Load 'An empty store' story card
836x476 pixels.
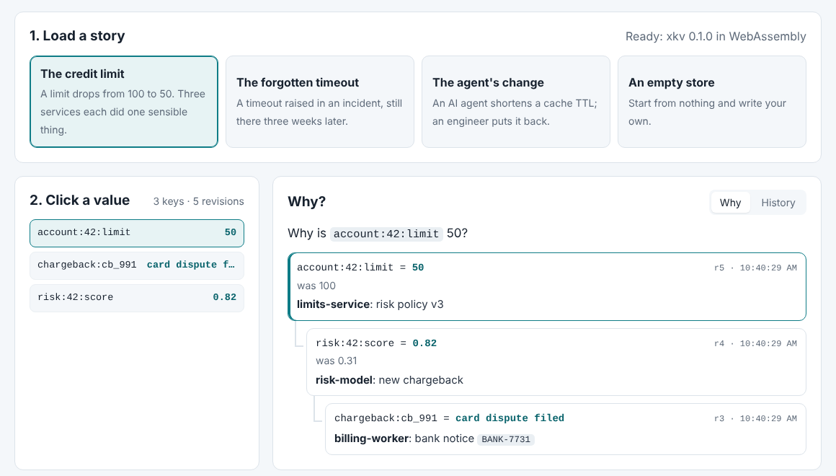pos(712,102)
